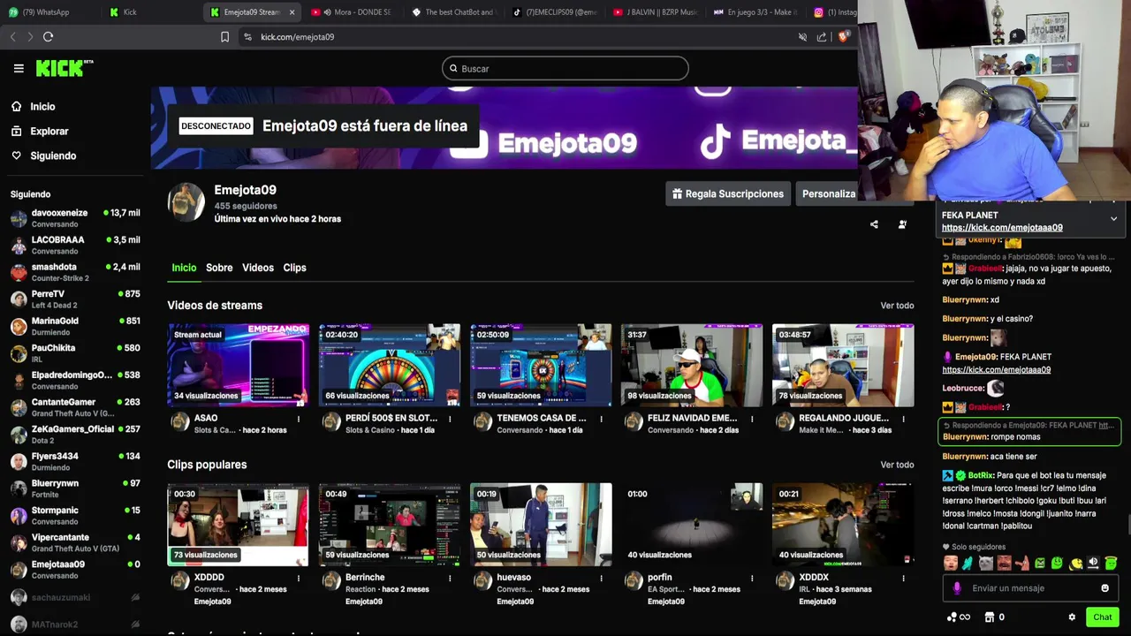The image size is (1131, 636).
Task: Open smashdota channel in following list
Action: [x=75, y=272]
